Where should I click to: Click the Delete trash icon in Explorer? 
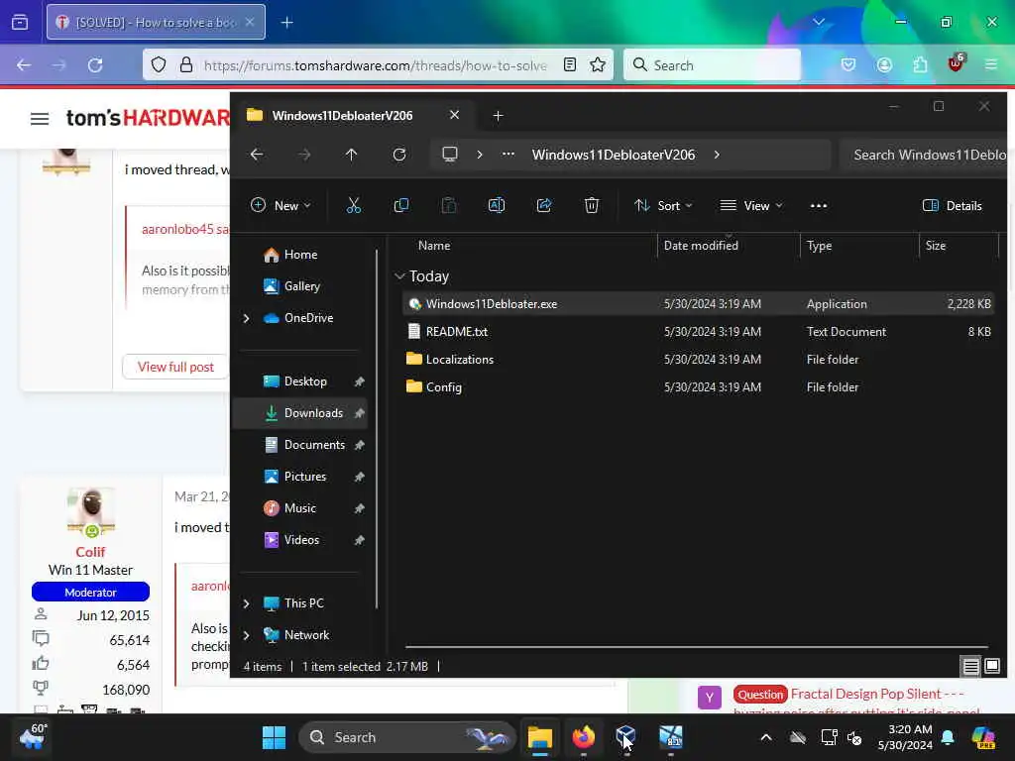tap(592, 206)
